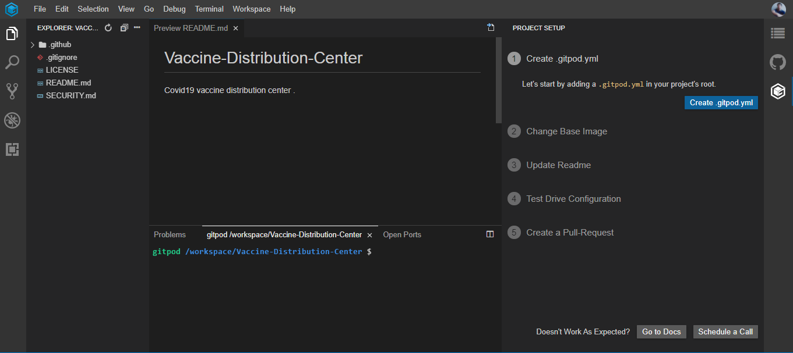Toggle the split terminal panel layout icon

[490, 234]
